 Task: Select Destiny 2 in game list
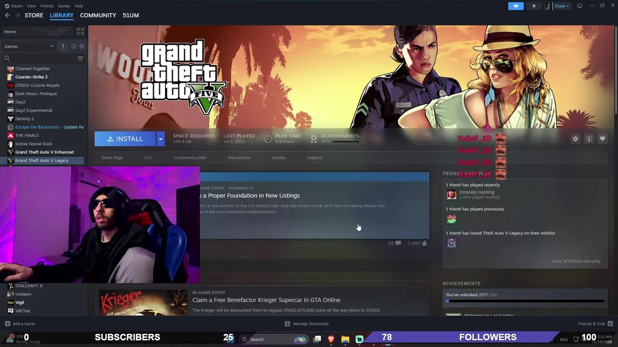(x=24, y=119)
